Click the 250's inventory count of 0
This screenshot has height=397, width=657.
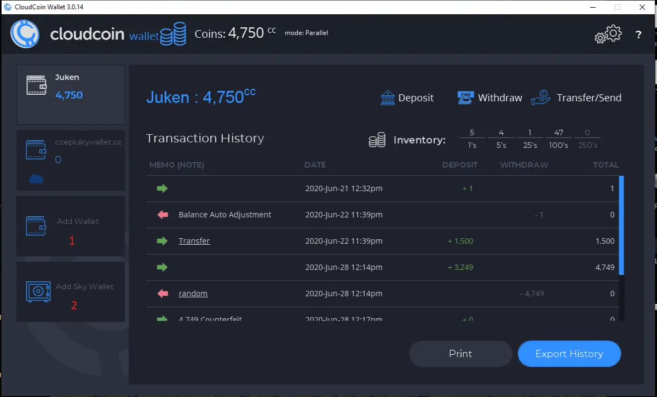pos(587,133)
